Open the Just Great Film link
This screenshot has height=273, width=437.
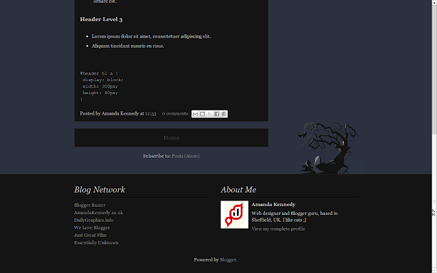(90, 235)
